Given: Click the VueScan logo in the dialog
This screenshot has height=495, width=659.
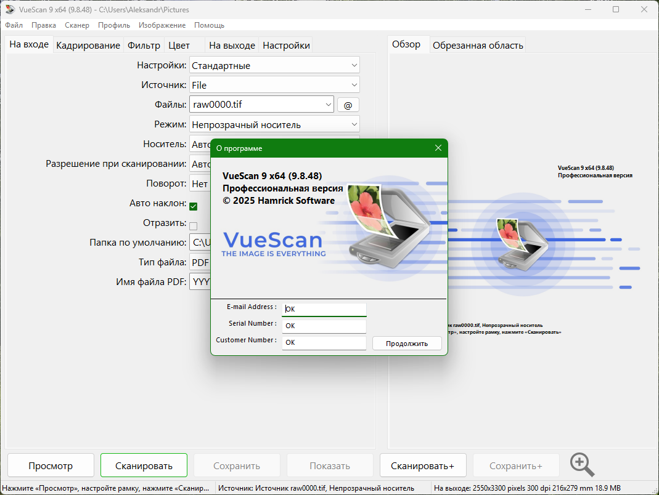Looking at the screenshot, I should tap(272, 243).
